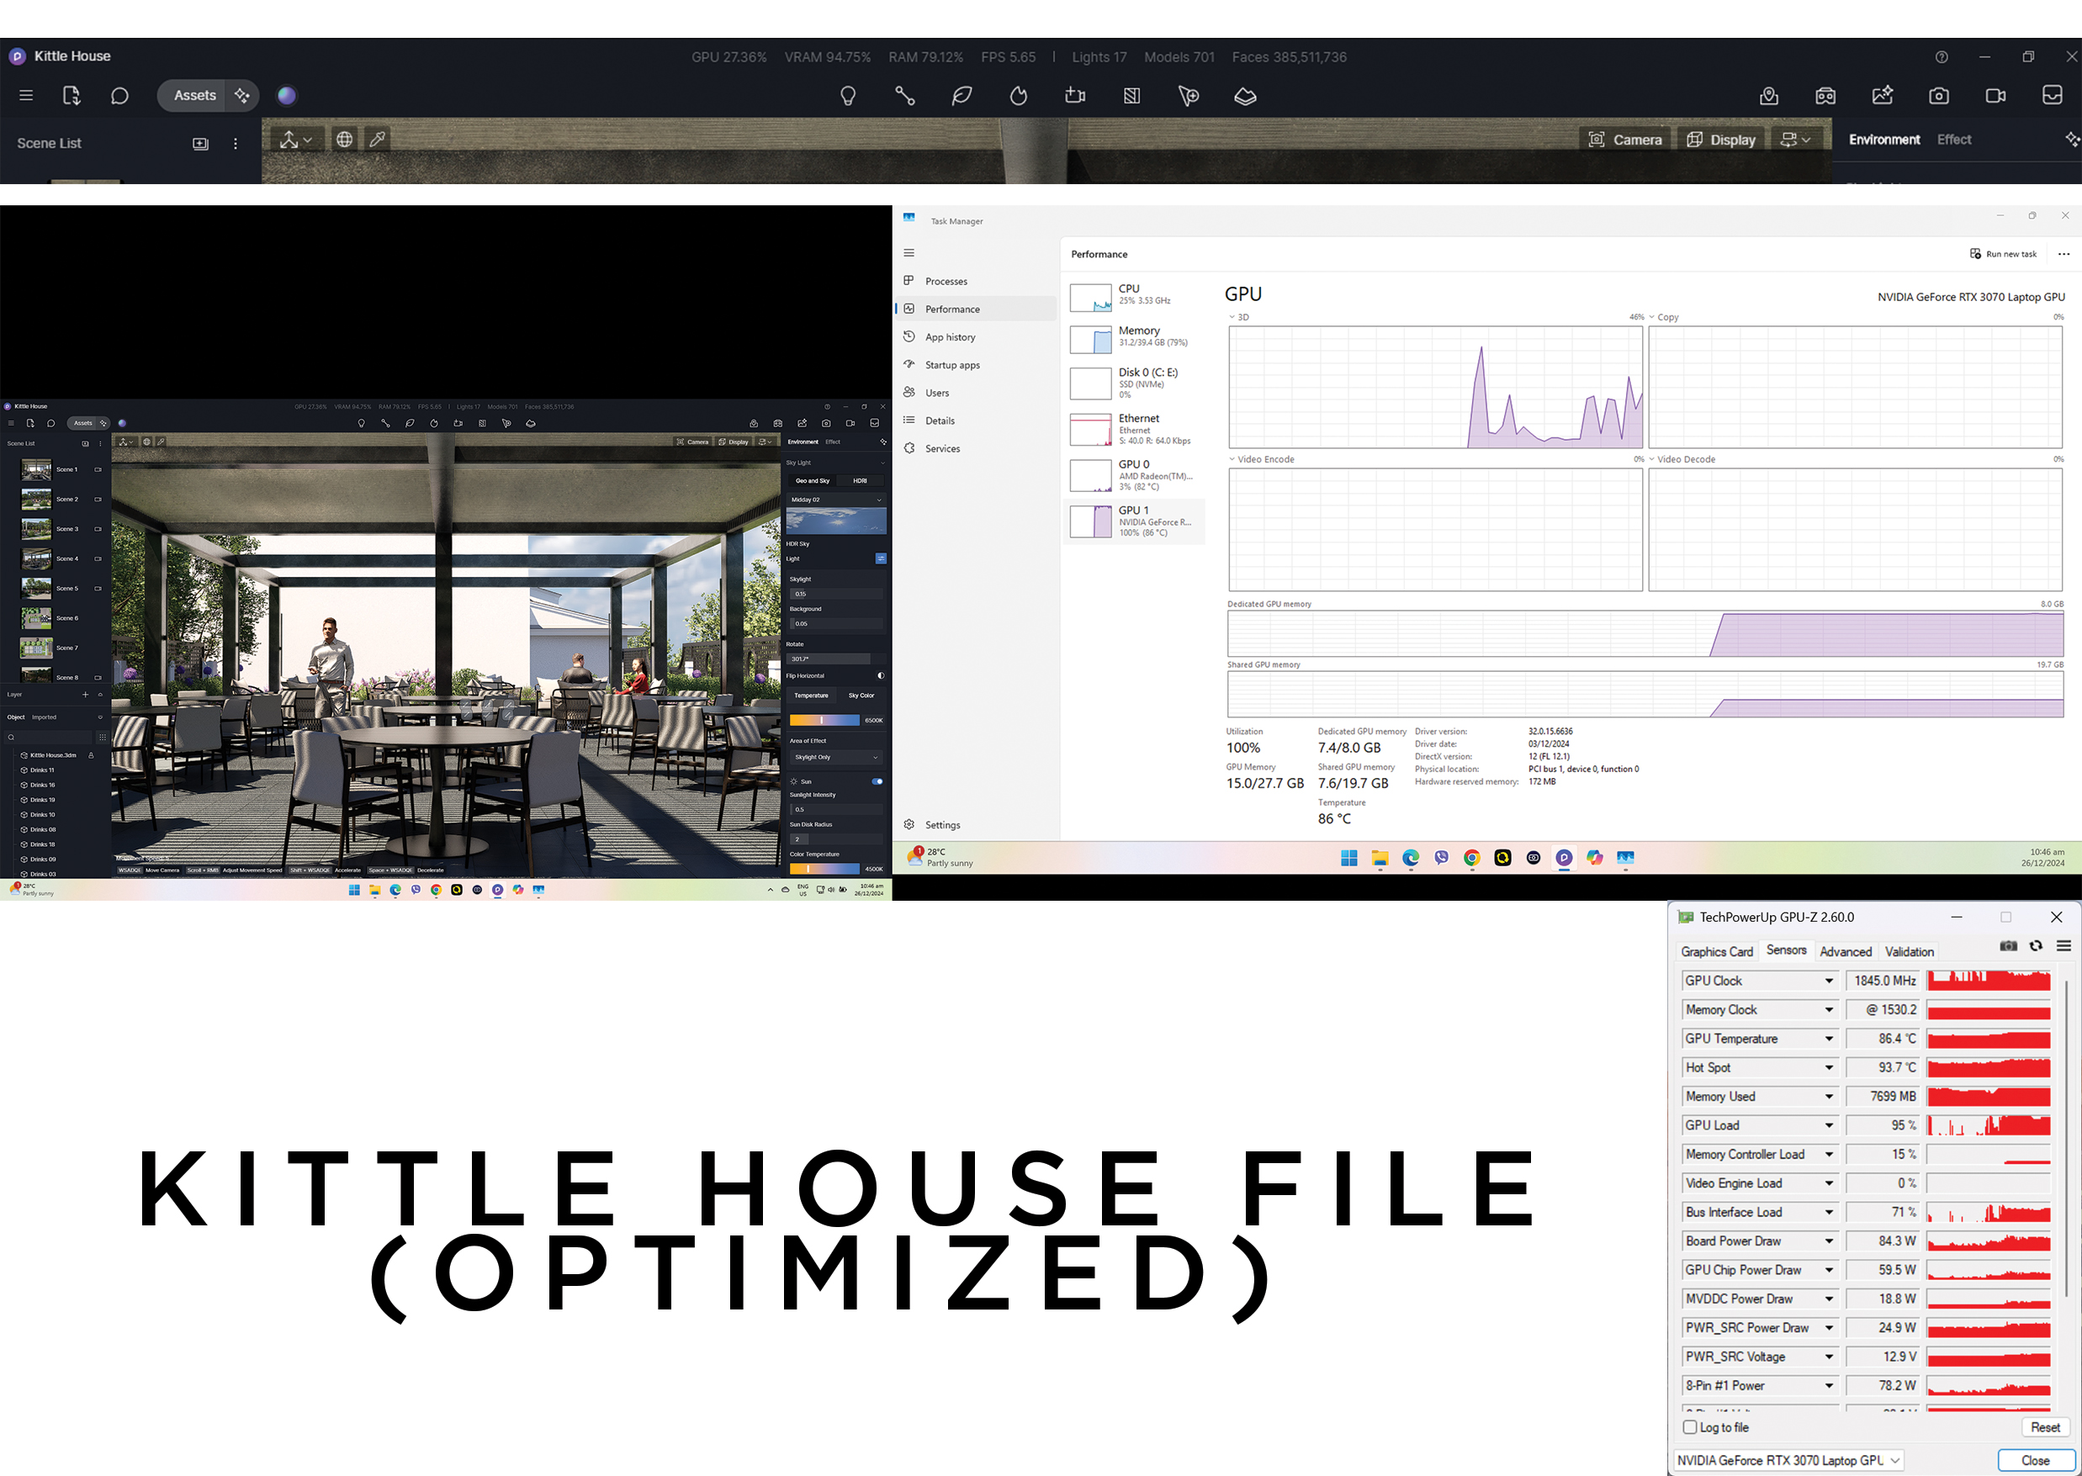The width and height of the screenshot is (2082, 1476).
Task: Click add scene icon beside enlarged Scene List title
Action: 201,144
